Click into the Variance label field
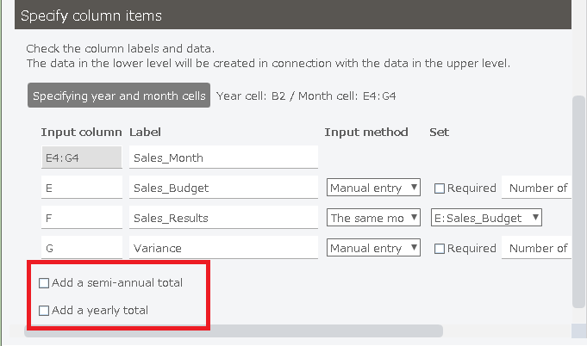Image resolution: width=587 pixels, height=346 pixels. (223, 249)
